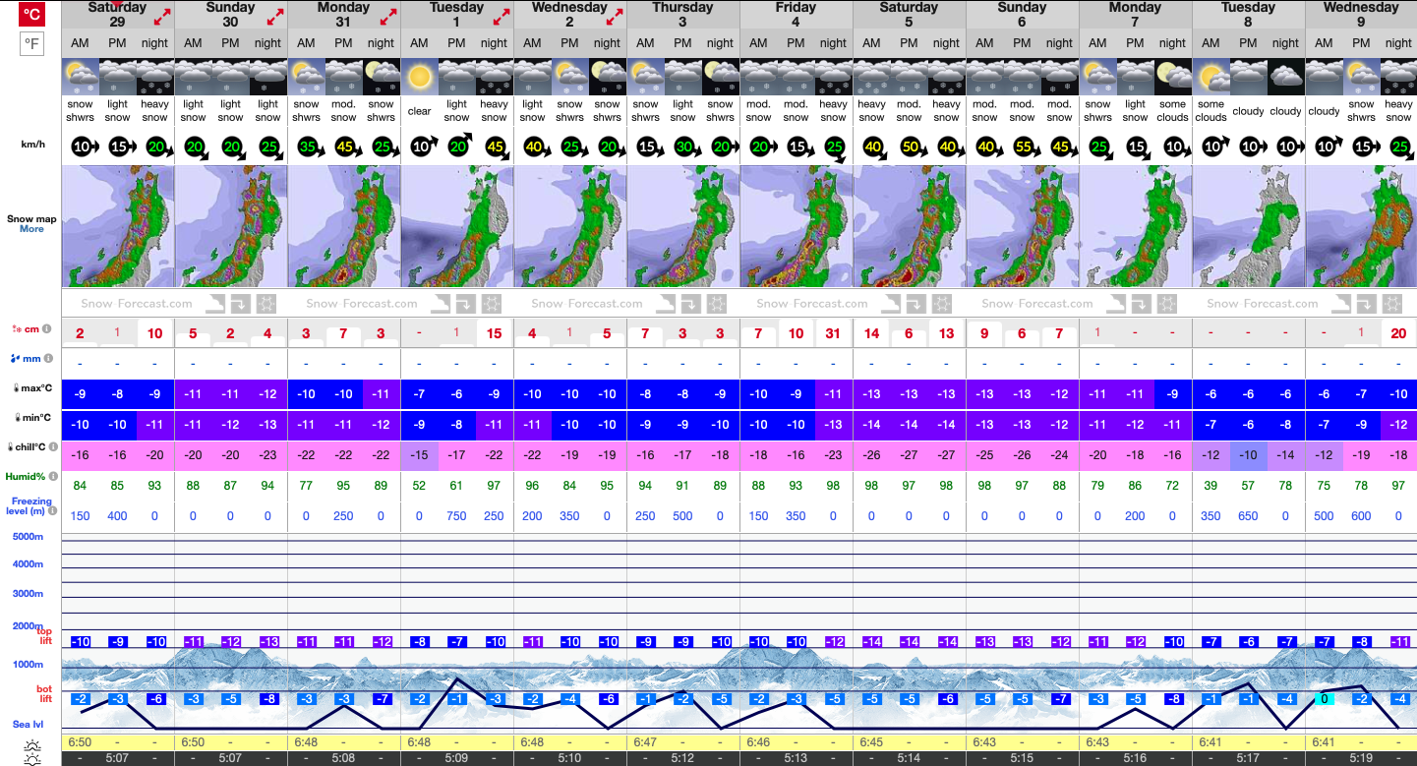Click the km/h wind row label
Image resolution: width=1417 pixels, height=766 pixels.
35,144
